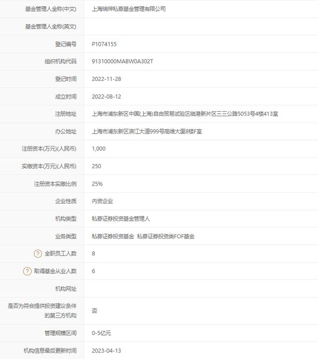Click the establishment date 2022-08-12
This screenshot has width=318, height=359.
pyautogui.click(x=106, y=97)
